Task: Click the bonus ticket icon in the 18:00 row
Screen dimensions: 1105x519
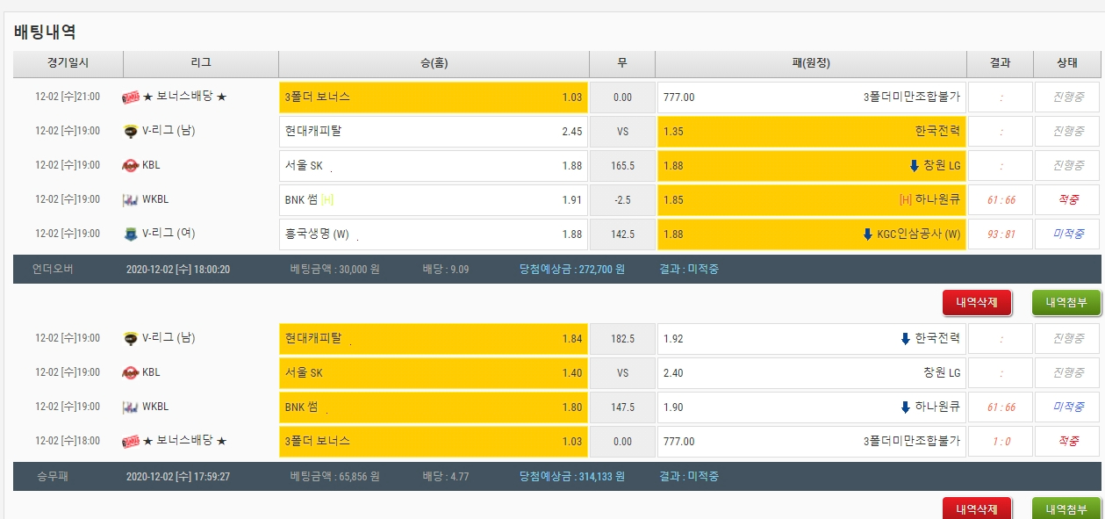Action: click(131, 441)
